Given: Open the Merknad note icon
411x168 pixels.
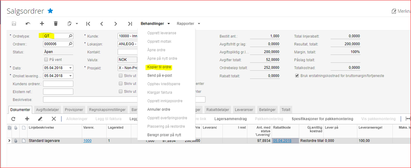Looking at the screenshot, I should (x=394, y=11).
